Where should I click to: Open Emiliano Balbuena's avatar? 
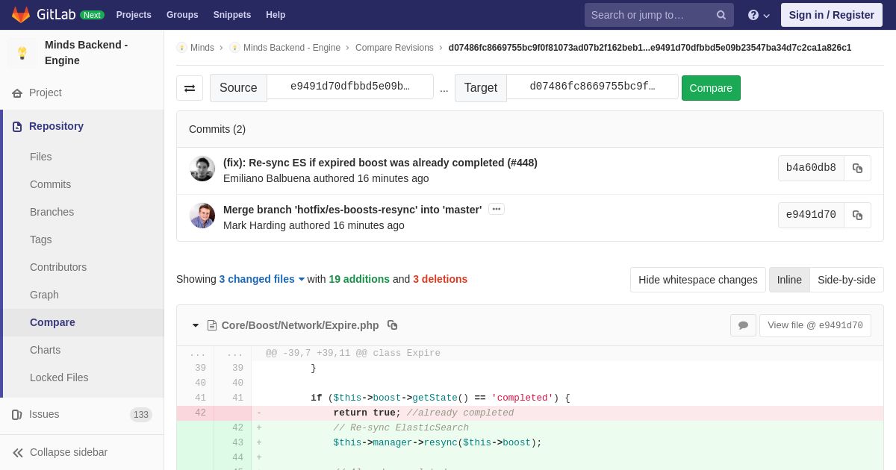coord(202,169)
